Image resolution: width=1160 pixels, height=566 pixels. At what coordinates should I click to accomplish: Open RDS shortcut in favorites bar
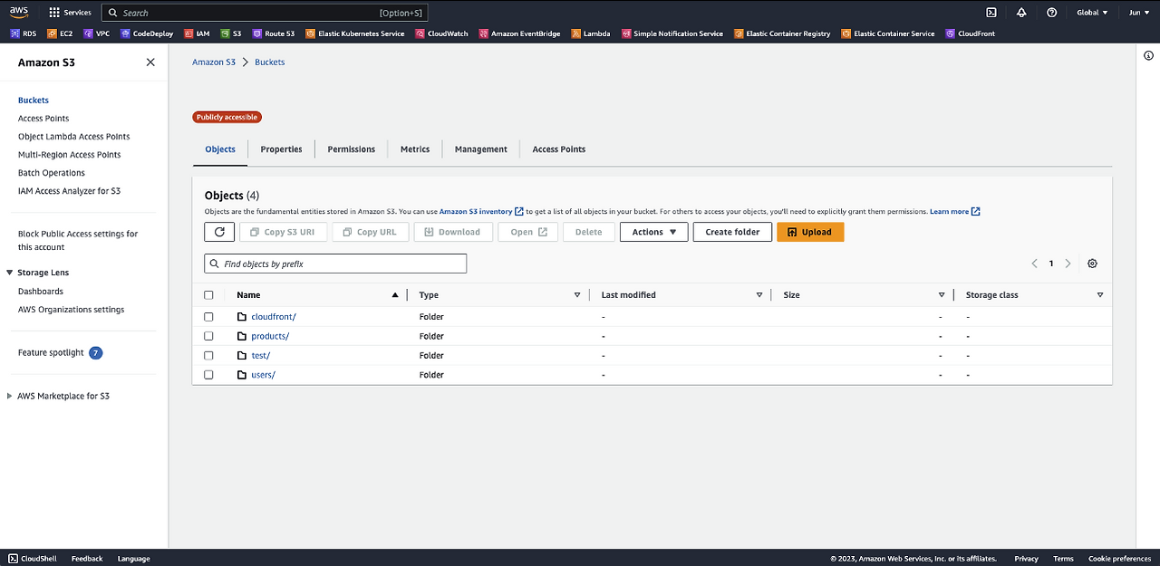pyautogui.click(x=24, y=34)
